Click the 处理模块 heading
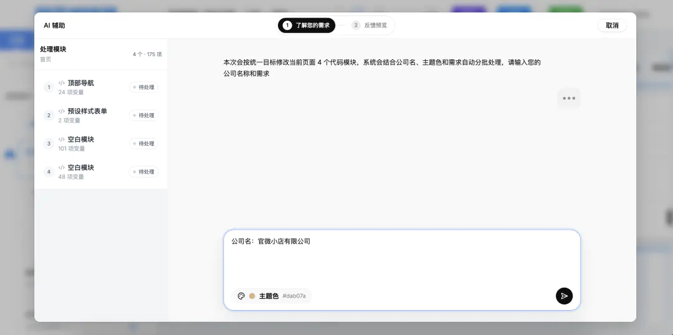The width and height of the screenshot is (673, 335). coord(53,49)
